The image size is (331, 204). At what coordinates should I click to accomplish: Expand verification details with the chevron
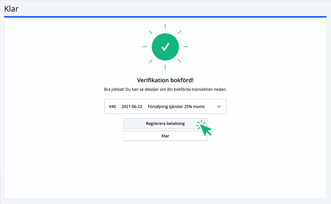point(219,106)
